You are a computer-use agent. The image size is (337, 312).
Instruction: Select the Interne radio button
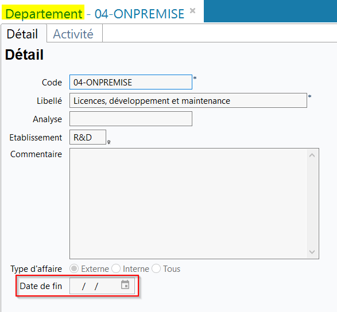[x=116, y=268]
